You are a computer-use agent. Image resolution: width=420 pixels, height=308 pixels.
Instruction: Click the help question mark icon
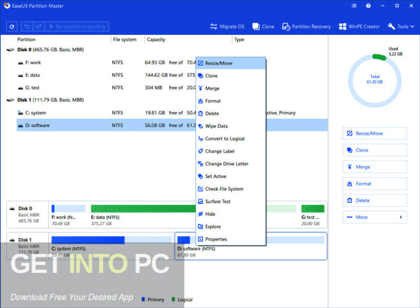(368, 6)
